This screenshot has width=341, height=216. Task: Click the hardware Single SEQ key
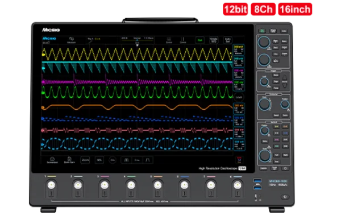(273, 31)
